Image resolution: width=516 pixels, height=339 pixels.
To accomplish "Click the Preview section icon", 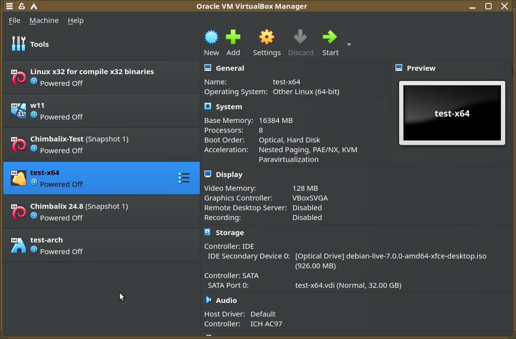I will click(x=399, y=68).
